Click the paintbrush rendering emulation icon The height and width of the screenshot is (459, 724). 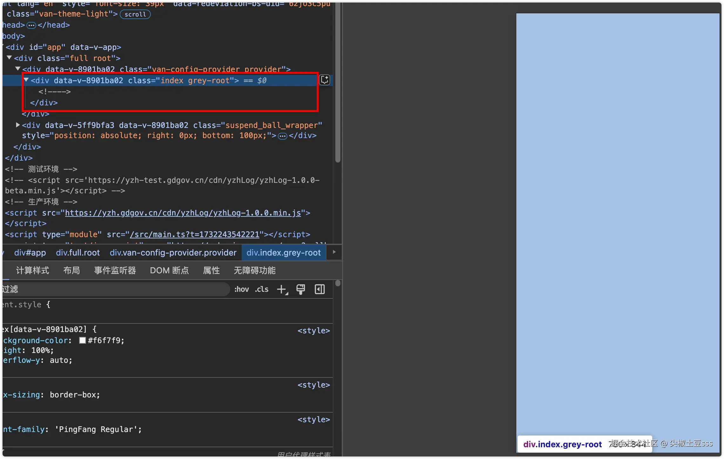coord(300,289)
